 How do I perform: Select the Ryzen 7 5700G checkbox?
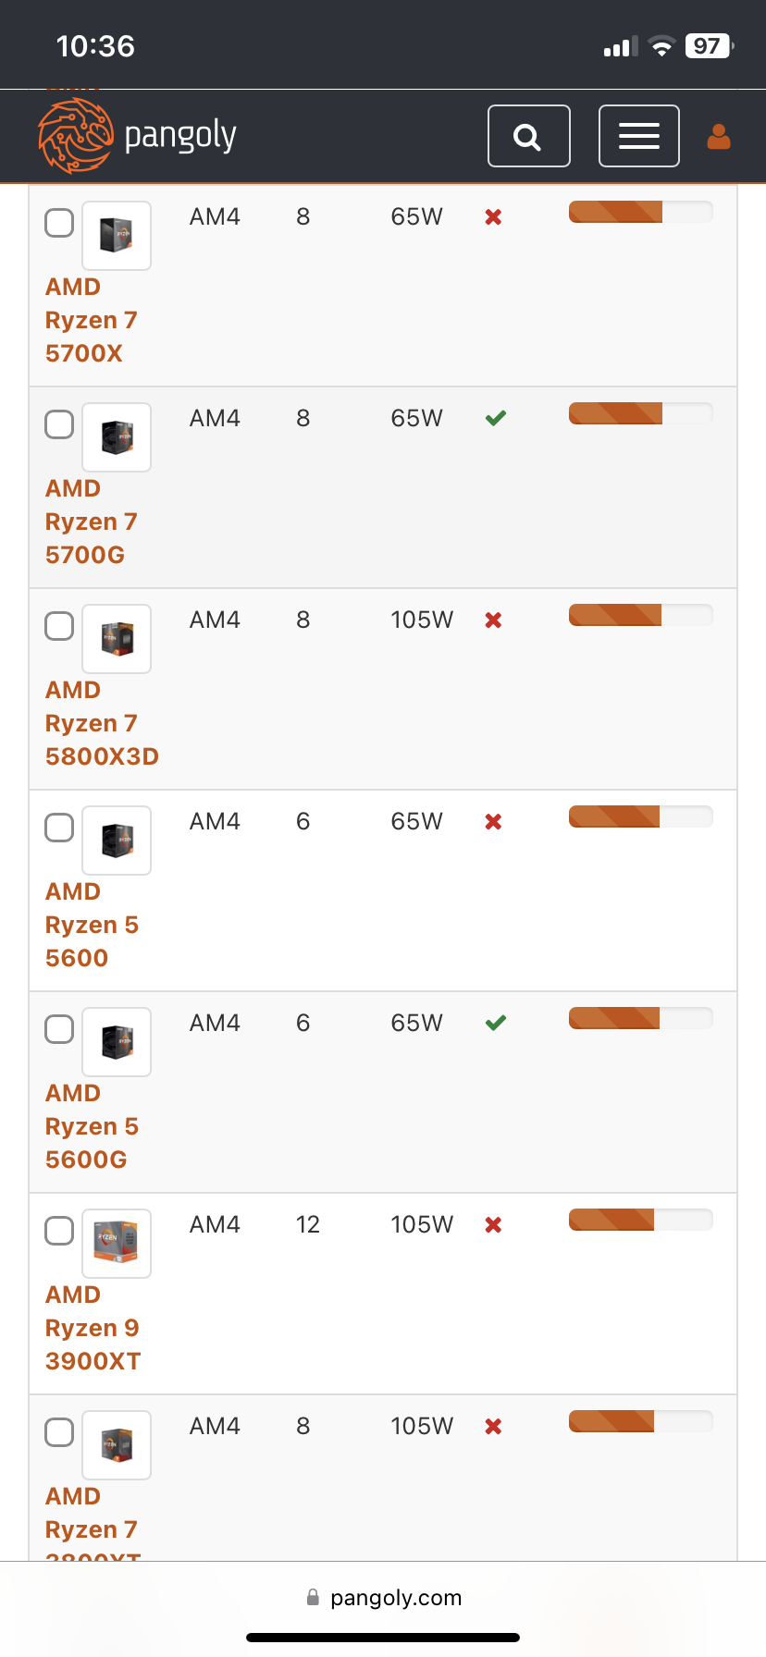click(59, 424)
